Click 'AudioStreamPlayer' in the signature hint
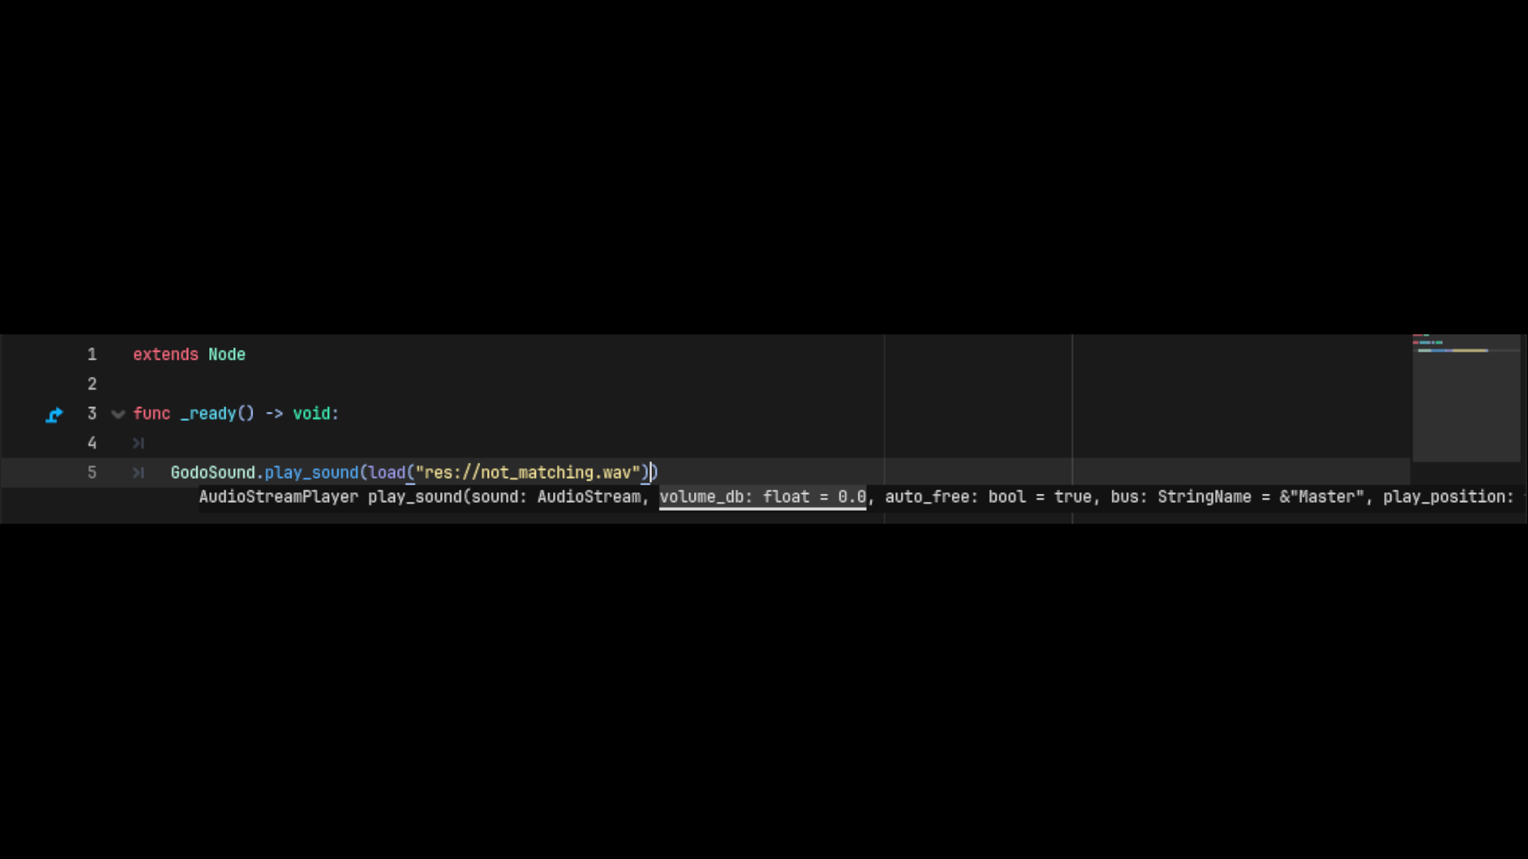This screenshot has width=1528, height=859. point(279,497)
